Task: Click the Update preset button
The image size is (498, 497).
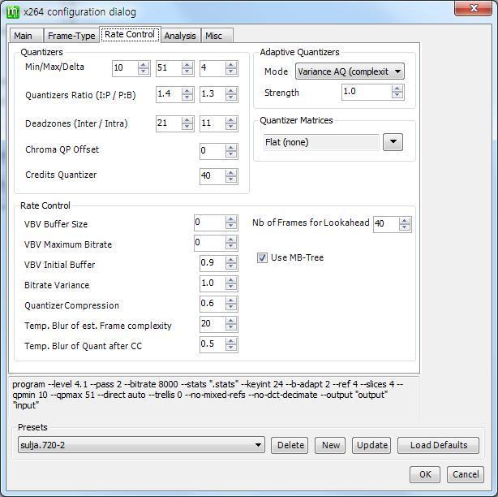Action: (371, 445)
